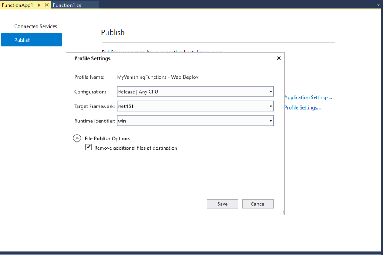Open the document tab list arrow
The image size is (383, 255).
(x=378, y=5)
